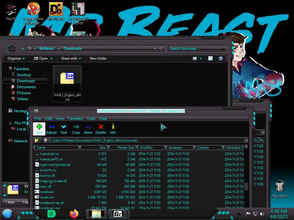This screenshot has height=220, width=294.
Task: Select Win8.1_English_x64.iso file thumbnail
Action: [67, 83]
